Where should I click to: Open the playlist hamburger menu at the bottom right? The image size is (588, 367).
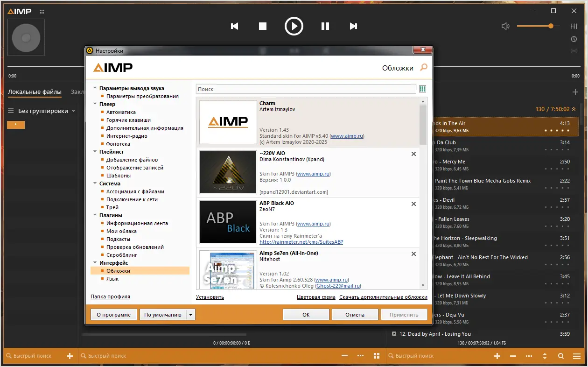coord(577,356)
